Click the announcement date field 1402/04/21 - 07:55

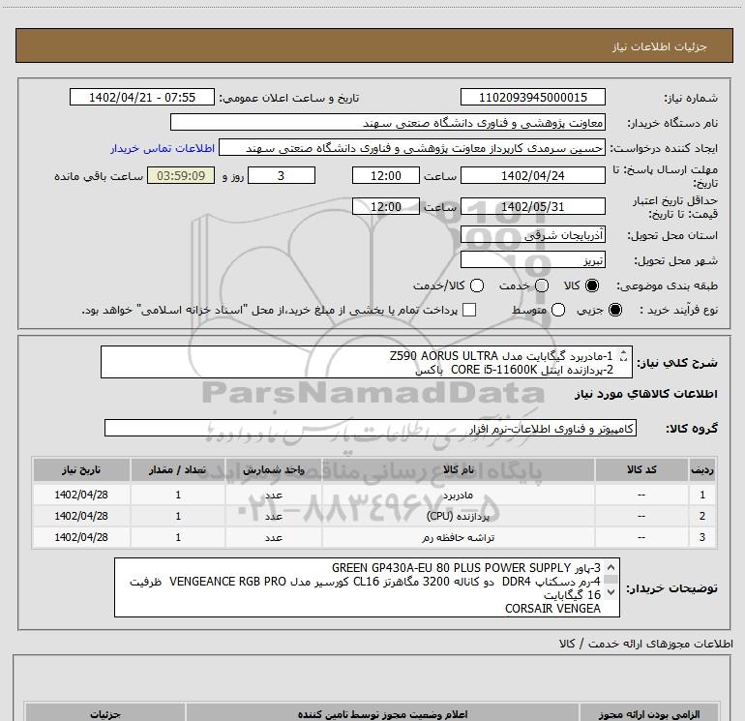[x=142, y=97]
